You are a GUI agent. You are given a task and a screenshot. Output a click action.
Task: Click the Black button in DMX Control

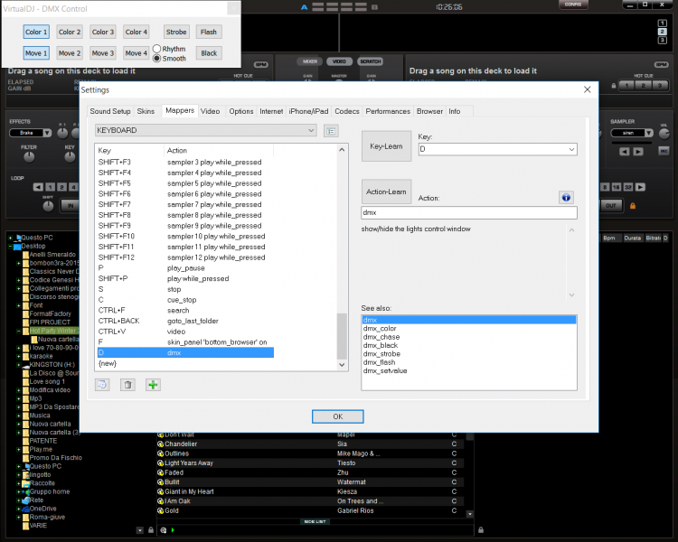click(209, 53)
